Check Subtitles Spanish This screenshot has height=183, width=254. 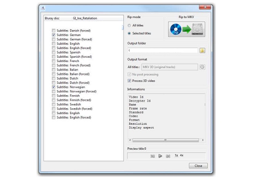click(x=54, y=52)
